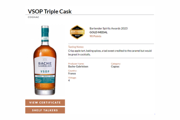180x120 pixels.
Task: Click the Bache-Gabrielsen producer name value
Action: (78, 67)
